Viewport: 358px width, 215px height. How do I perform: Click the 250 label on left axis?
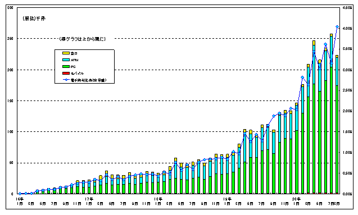click(x=10, y=39)
